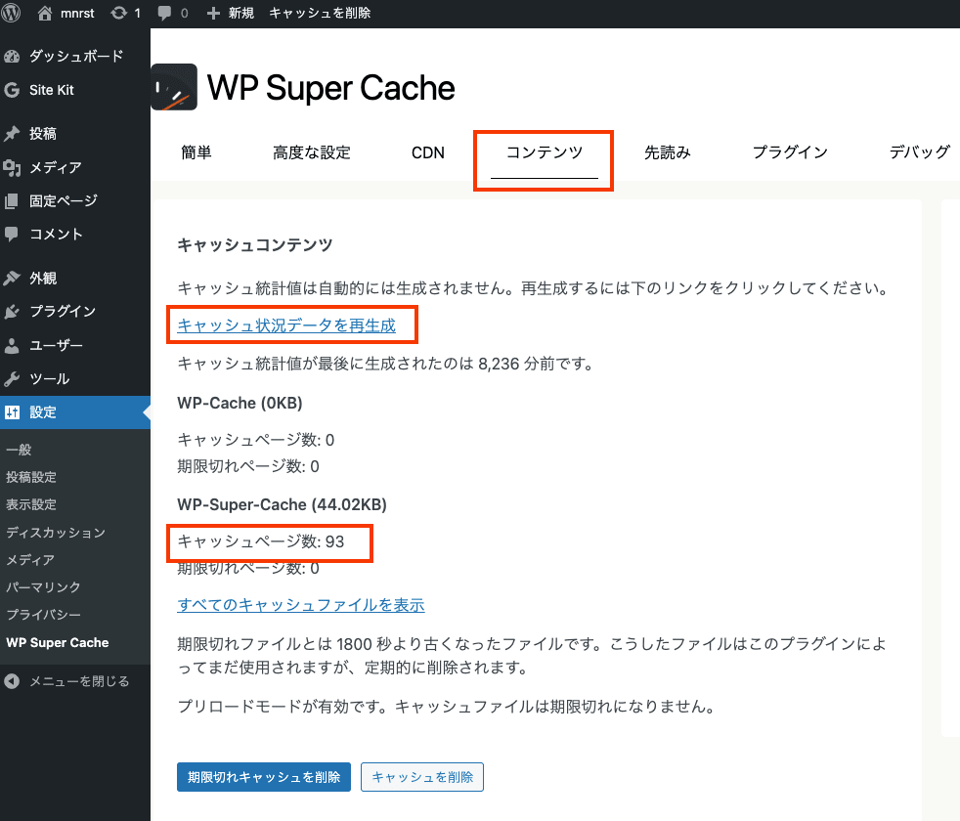Click WP-Super-Cache (44.02KB) heading

tap(283, 504)
